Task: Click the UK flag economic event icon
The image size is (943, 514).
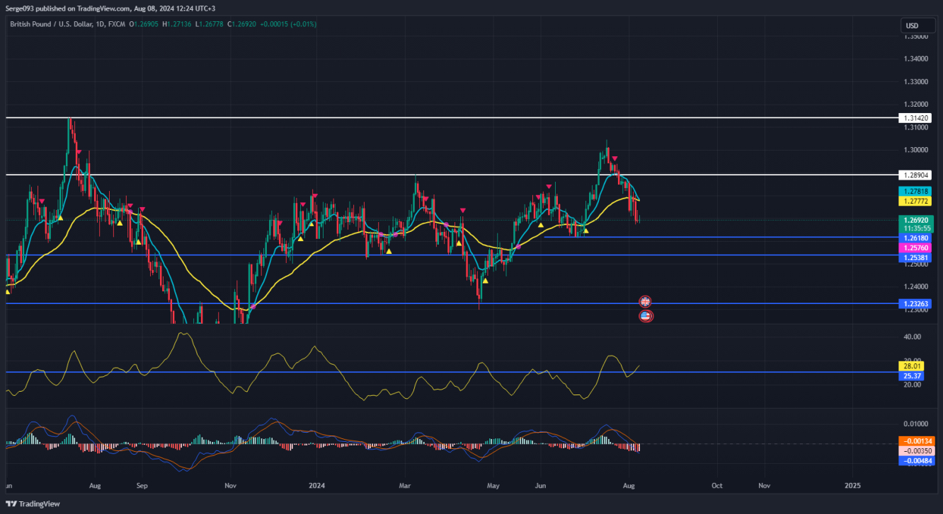Action: [646, 302]
